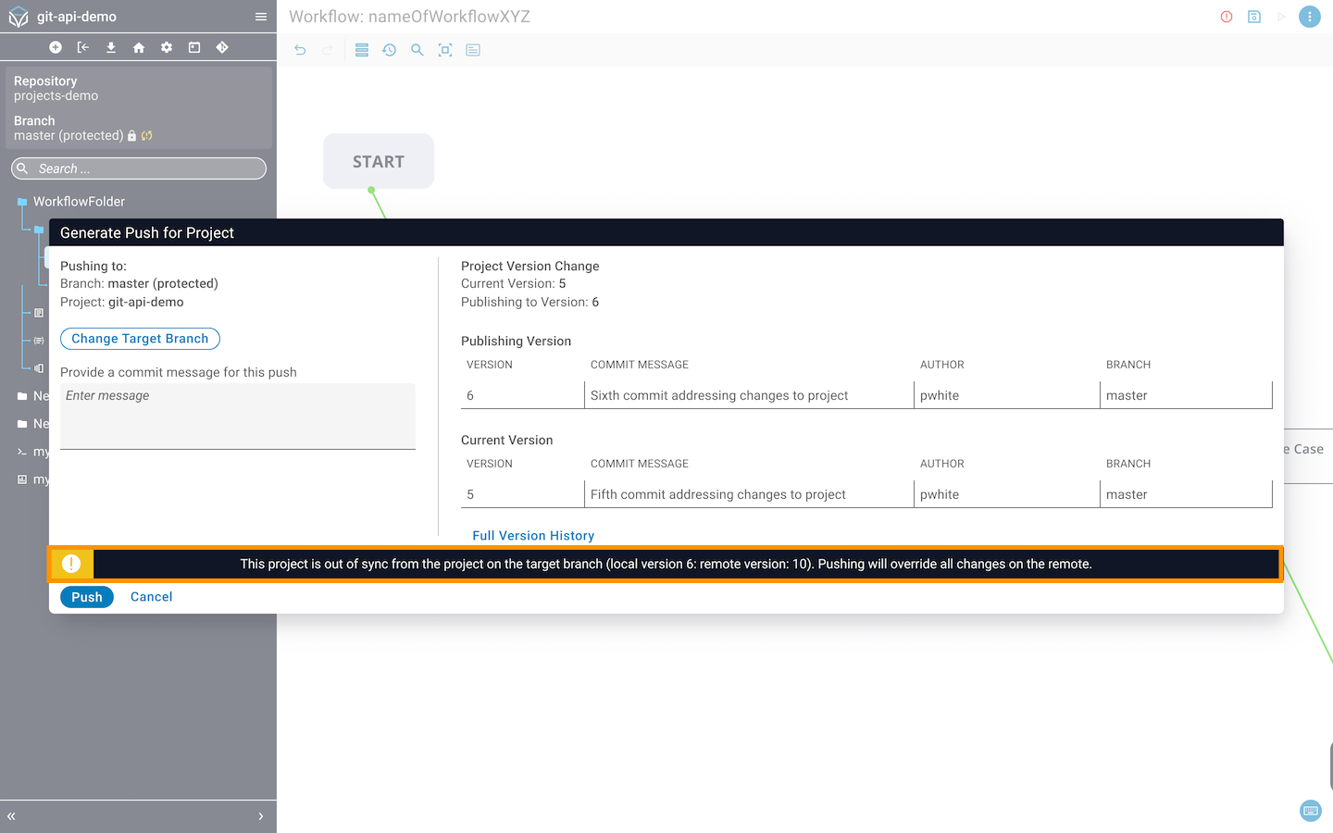Open the history clock icon in workflow toolbar

point(390,50)
